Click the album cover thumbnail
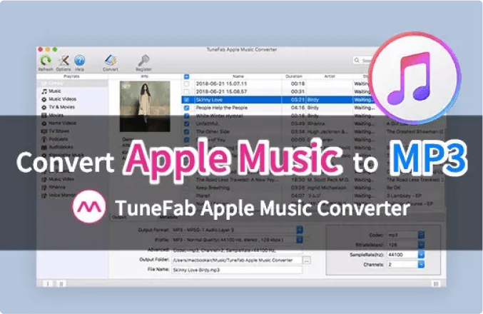The image size is (483, 314). (145, 106)
